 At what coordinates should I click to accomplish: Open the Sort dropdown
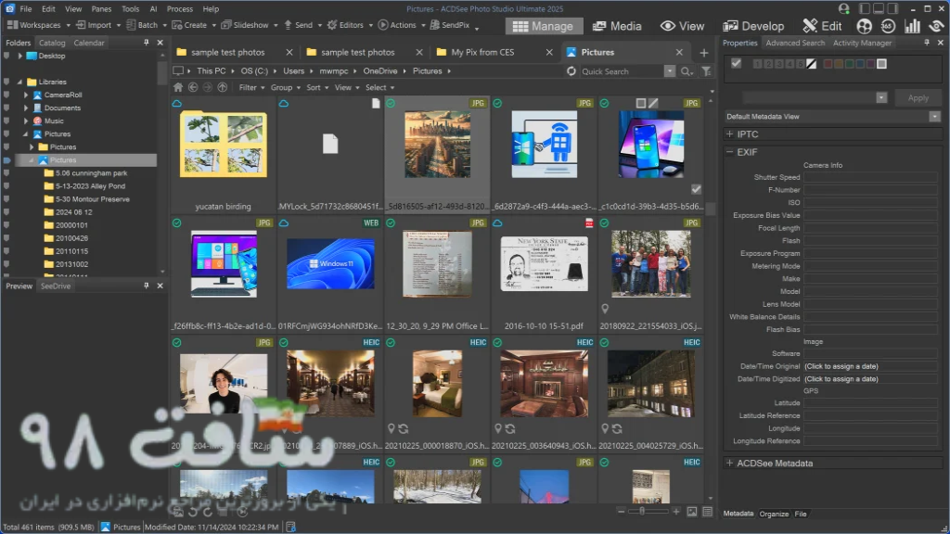317,87
